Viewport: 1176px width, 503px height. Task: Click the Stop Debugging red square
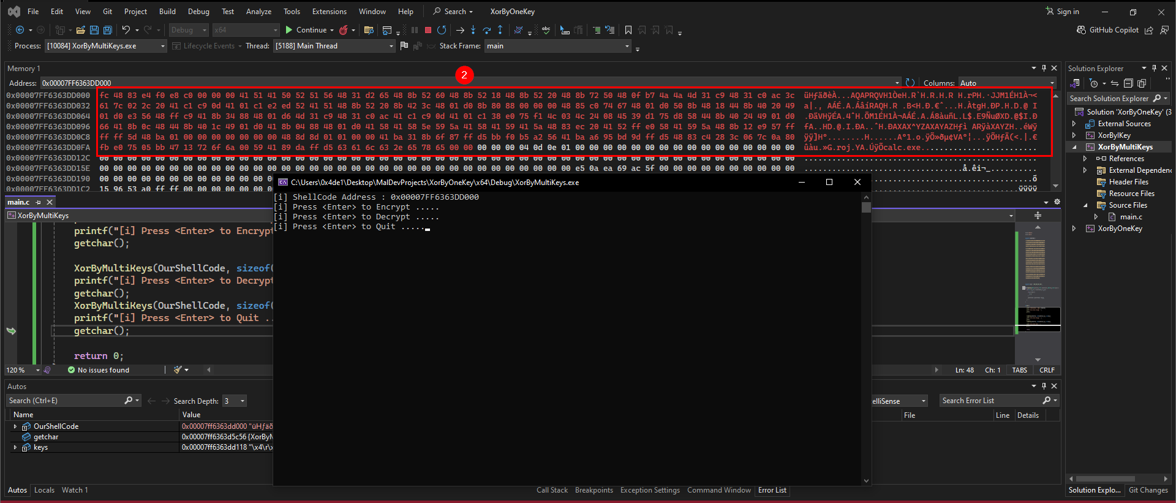pyautogui.click(x=428, y=30)
